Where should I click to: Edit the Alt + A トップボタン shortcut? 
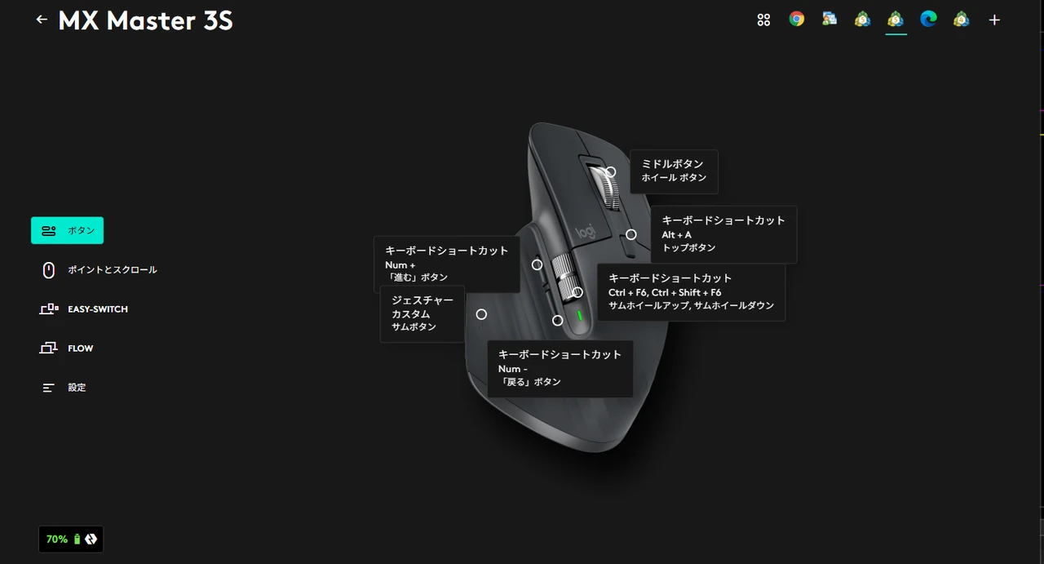pos(723,234)
